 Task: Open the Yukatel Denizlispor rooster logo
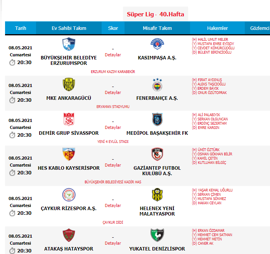coord(157,235)
